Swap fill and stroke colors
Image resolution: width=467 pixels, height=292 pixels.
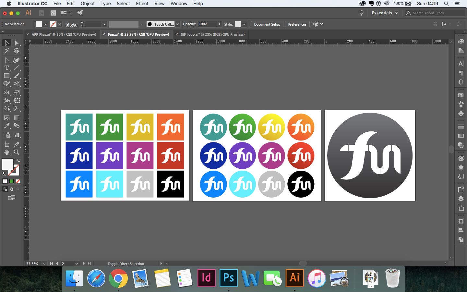(18, 161)
